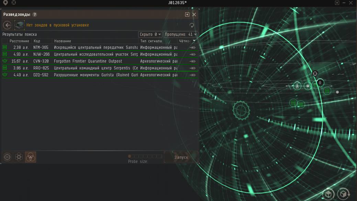
Task: Click the crosshair icon beside location pin
Action: [14, 2]
